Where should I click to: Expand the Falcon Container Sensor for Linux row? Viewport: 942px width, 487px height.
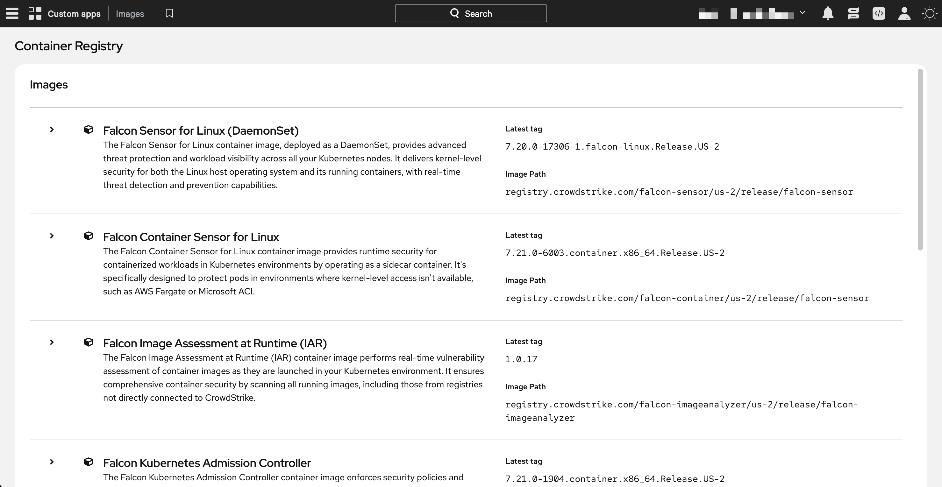52,236
